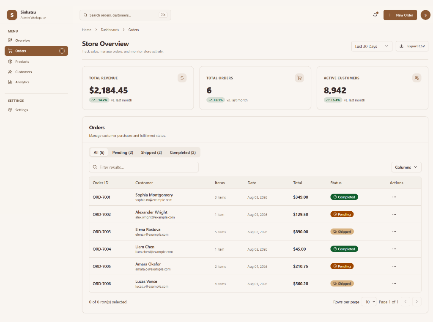
Task: Open the user avatar menu
Action: 425,15
